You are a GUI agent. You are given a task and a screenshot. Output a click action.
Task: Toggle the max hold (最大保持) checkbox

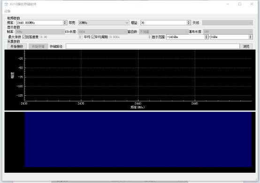24,37
